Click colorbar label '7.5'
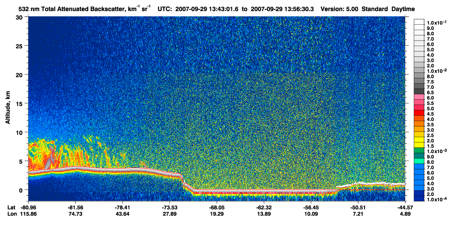Viewport: 450px width, 231px height. [x=431, y=82]
